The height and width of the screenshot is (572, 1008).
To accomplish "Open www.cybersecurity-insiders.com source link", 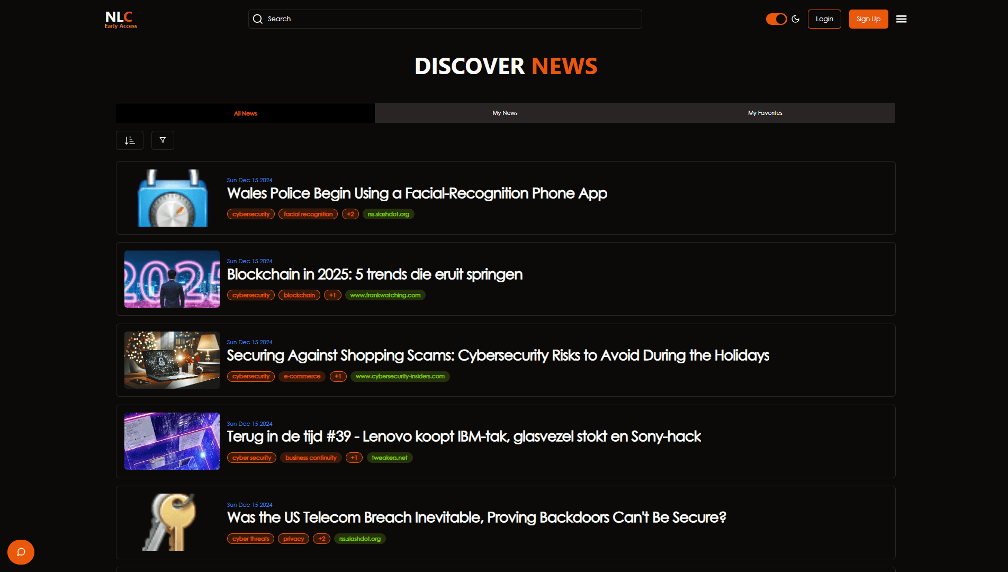I will click(400, 376).
